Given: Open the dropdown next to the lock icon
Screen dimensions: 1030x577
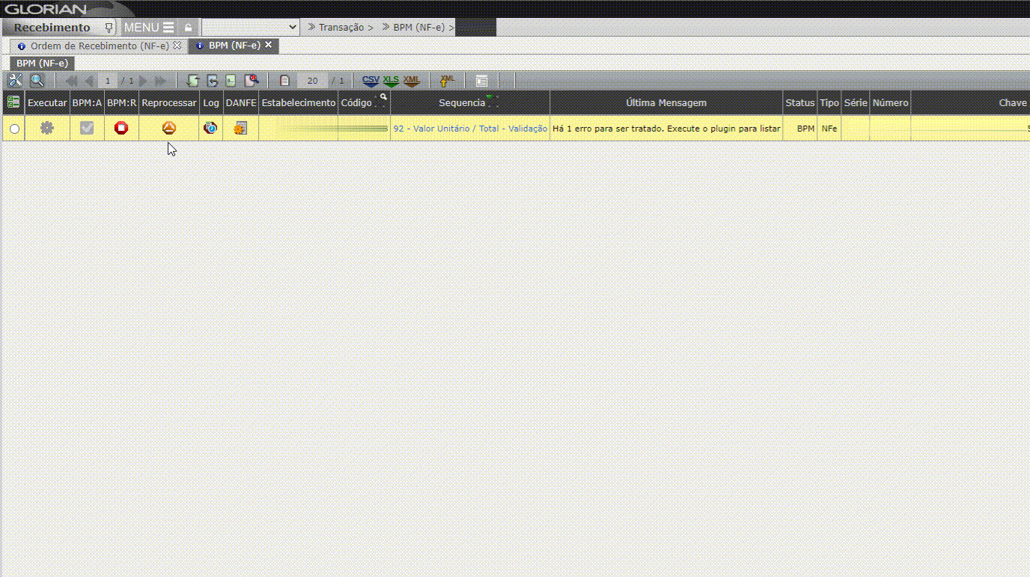Looking at the screenshot, I should pos(250,28).
